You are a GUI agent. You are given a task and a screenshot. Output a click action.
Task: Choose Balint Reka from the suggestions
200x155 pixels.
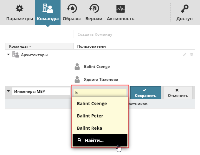pos(100,128)
